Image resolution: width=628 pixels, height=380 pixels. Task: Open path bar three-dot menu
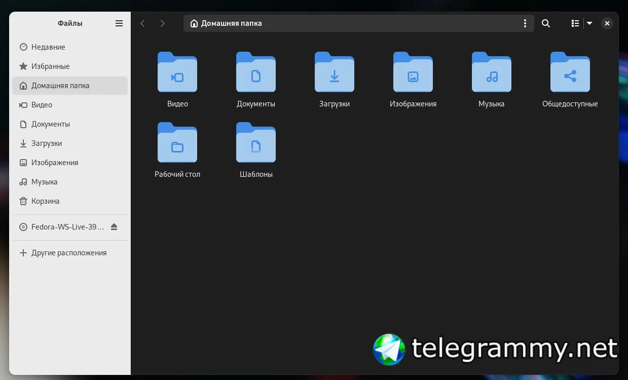click(x=525, y=23)
